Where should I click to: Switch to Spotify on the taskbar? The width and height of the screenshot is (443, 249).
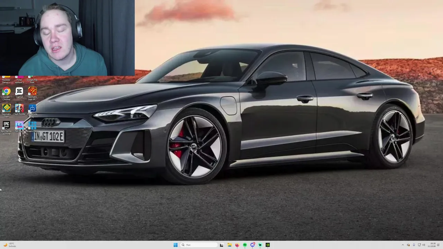click(245, 245)
